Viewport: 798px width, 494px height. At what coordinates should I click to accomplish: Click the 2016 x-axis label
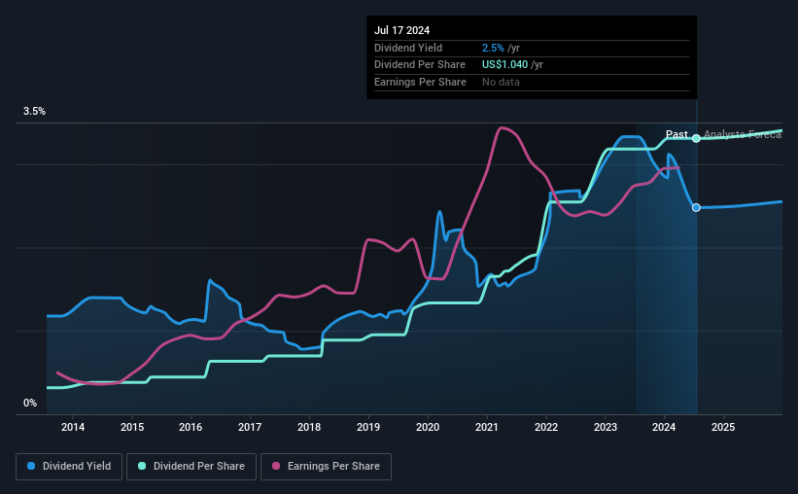191,427
